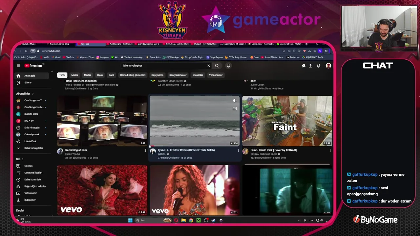Screen dimensions: 420x236
Task: Open the Enis Kirazoglu subscription
Action: click(31, 128)
